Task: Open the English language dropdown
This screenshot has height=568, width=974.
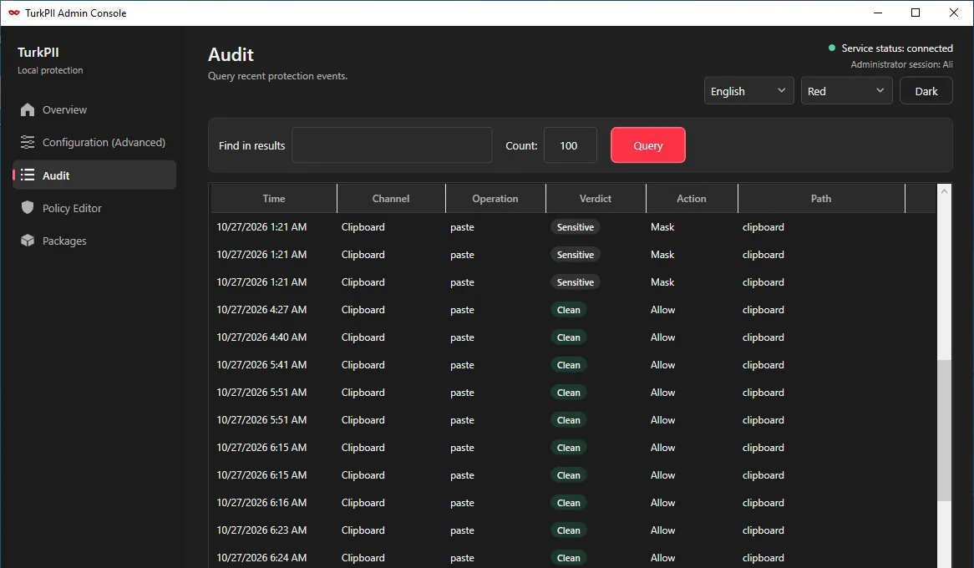Action: (748, 91)
